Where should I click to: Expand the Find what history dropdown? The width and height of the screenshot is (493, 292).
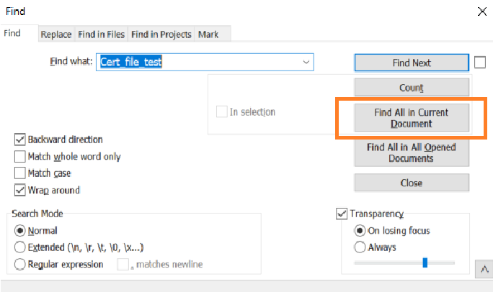pos(307,63)
